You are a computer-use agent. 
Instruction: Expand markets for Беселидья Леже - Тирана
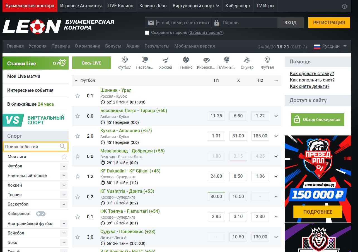pos(276,116)
